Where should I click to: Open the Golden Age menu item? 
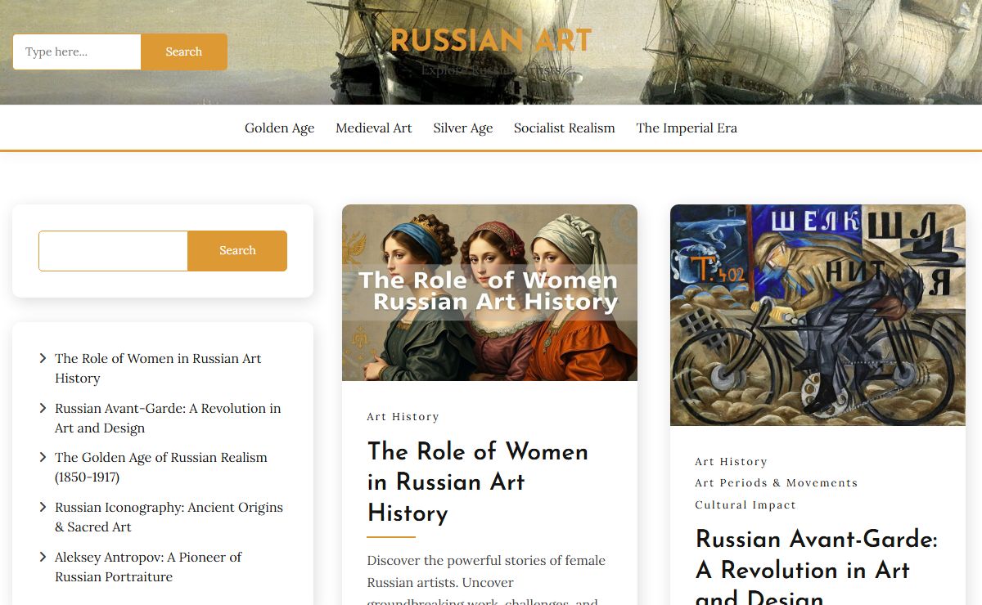(x=280, y=128)
